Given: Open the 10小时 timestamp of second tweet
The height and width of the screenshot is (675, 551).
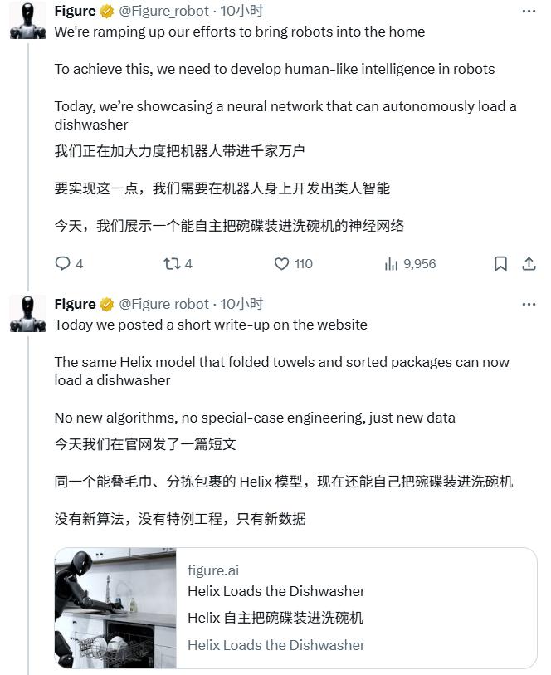Looking at the screenshot, I should click(x=241, y=304).
